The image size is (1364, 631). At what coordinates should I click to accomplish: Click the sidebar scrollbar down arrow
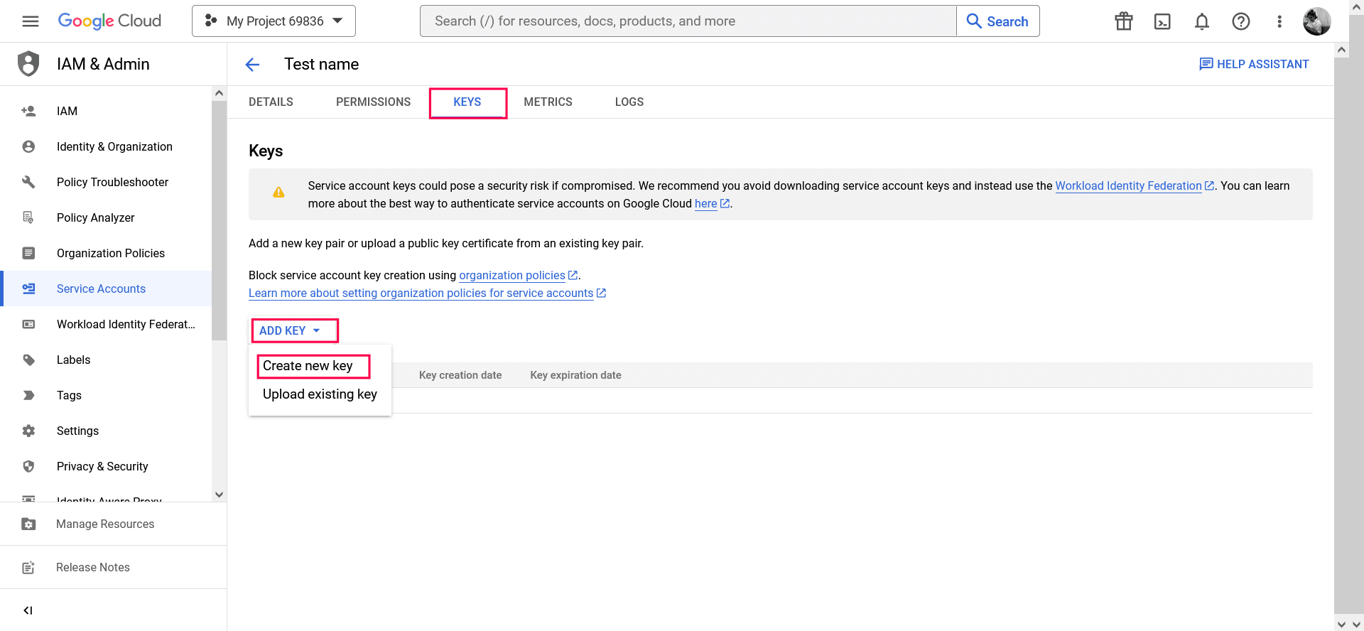(219, 495)
